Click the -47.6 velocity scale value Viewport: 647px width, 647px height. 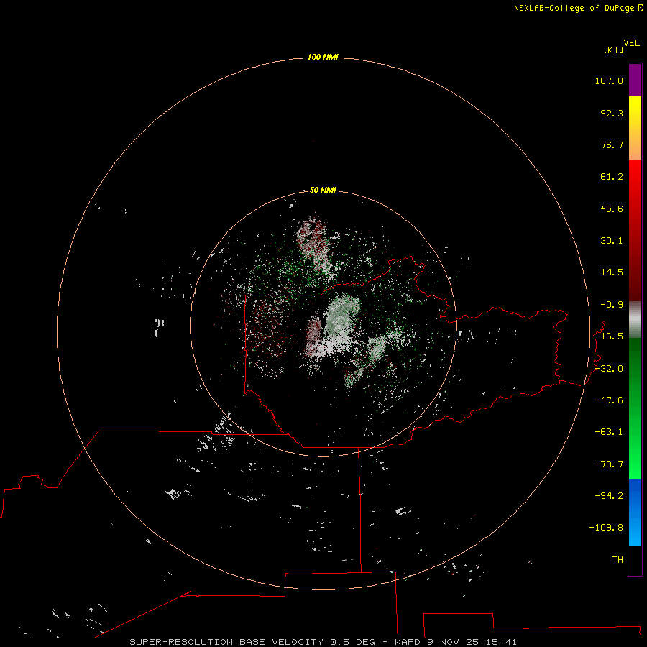[609, 400]
